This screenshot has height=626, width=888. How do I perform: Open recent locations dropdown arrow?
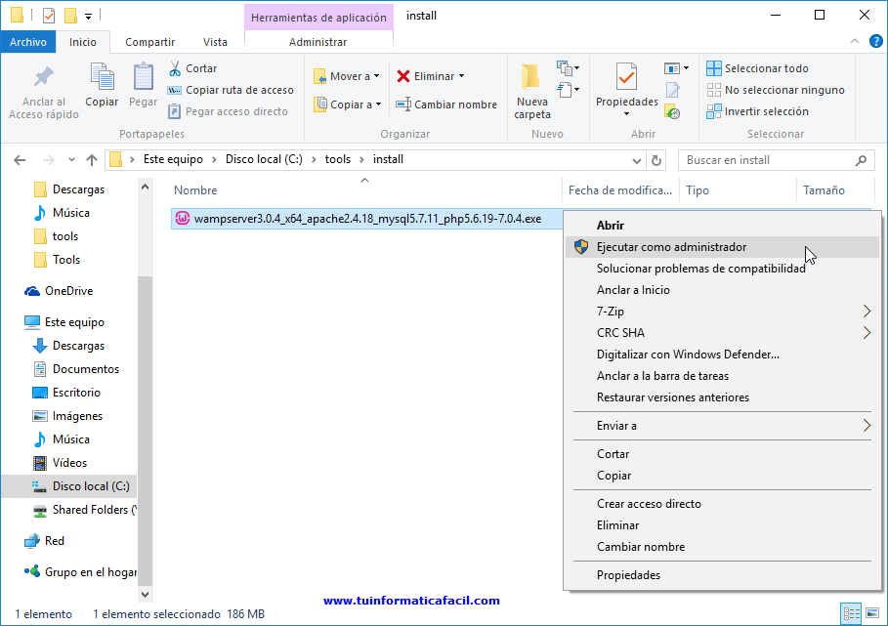click(71, 160)
